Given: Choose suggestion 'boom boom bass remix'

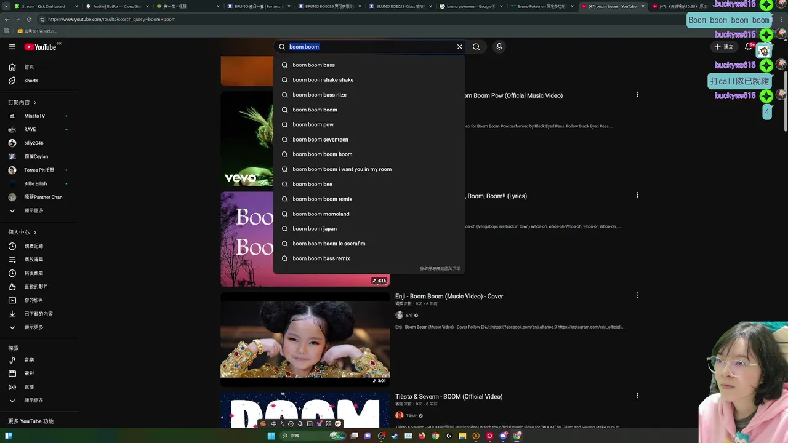Looking at the screenshot, I should [x=369, y=258].
